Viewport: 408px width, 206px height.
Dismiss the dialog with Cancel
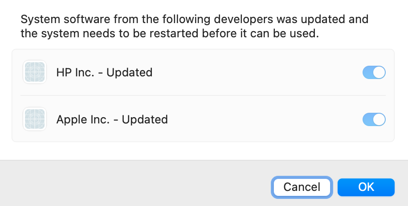(302, 187)
